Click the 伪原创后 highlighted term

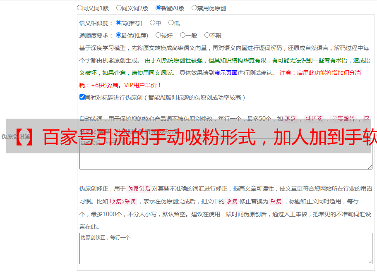(x=139, y=188)
